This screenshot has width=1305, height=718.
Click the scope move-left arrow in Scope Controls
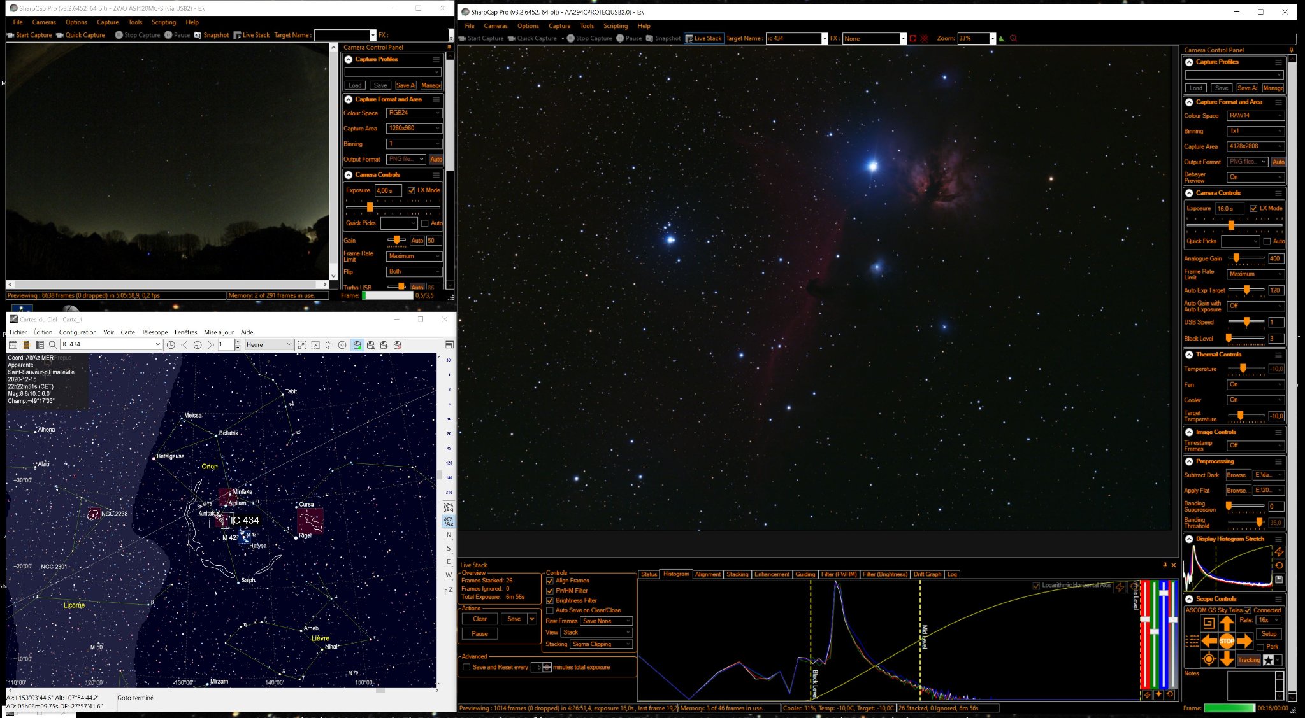(1209, 641)
